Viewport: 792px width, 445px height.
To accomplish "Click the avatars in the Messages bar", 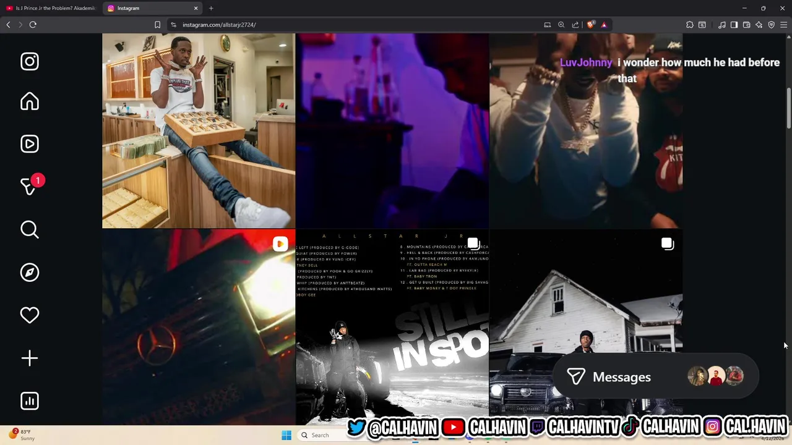I will [x=716, y=376].
